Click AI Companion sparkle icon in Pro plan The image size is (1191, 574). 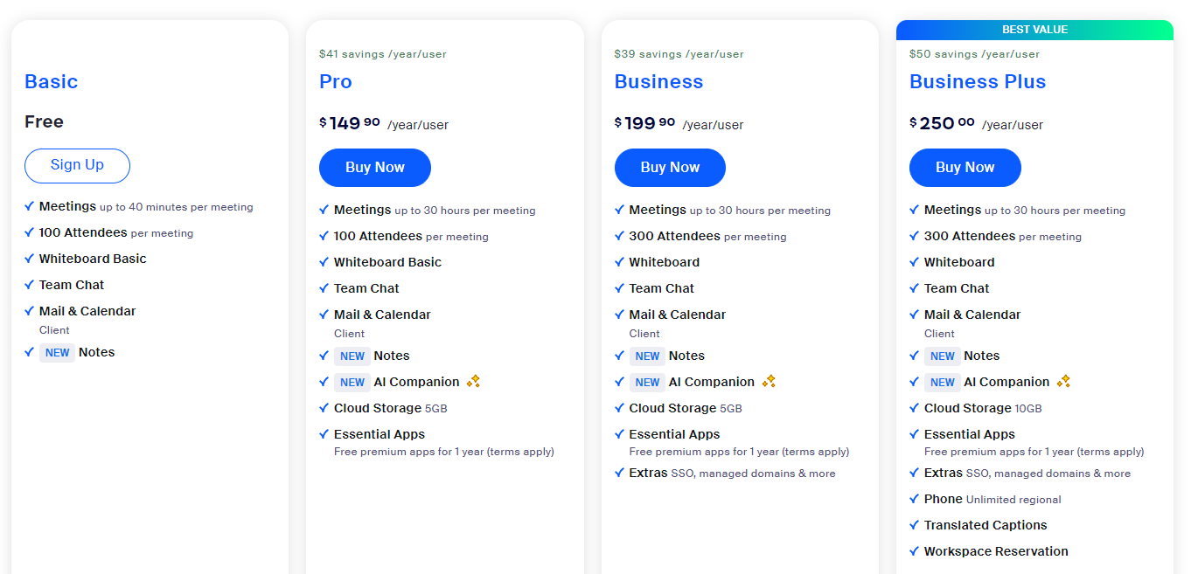click(x=473, y=382)
